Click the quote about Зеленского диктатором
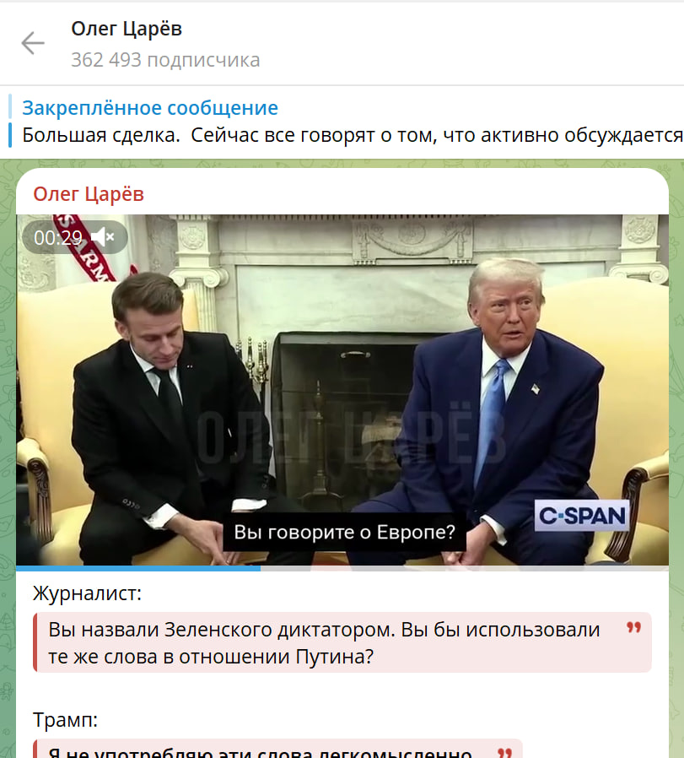 point(342,642)
